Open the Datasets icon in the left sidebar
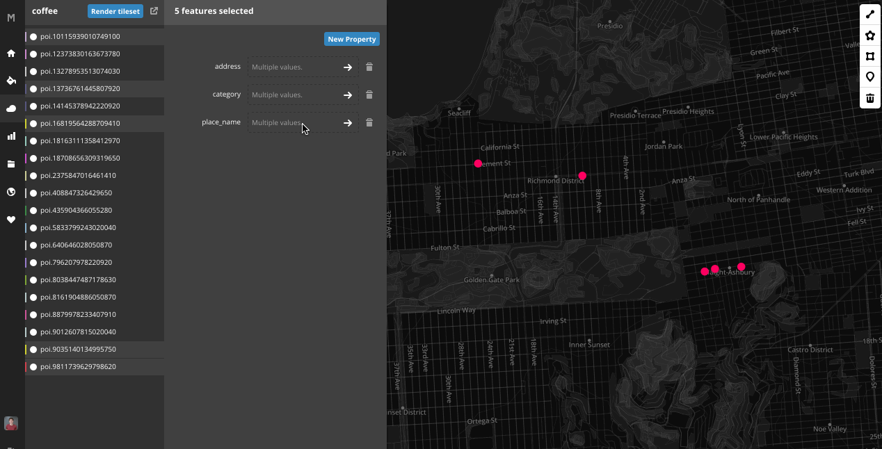 tap(11, 163)
